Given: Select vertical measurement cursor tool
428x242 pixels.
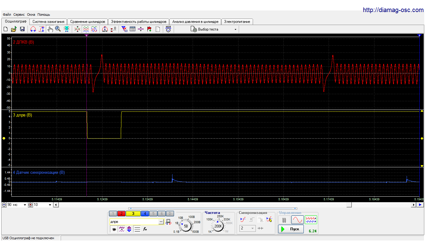Looking at the screenshot, I should (41, 29).
